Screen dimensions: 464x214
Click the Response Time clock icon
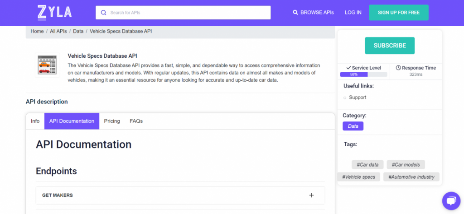[398, 68]
